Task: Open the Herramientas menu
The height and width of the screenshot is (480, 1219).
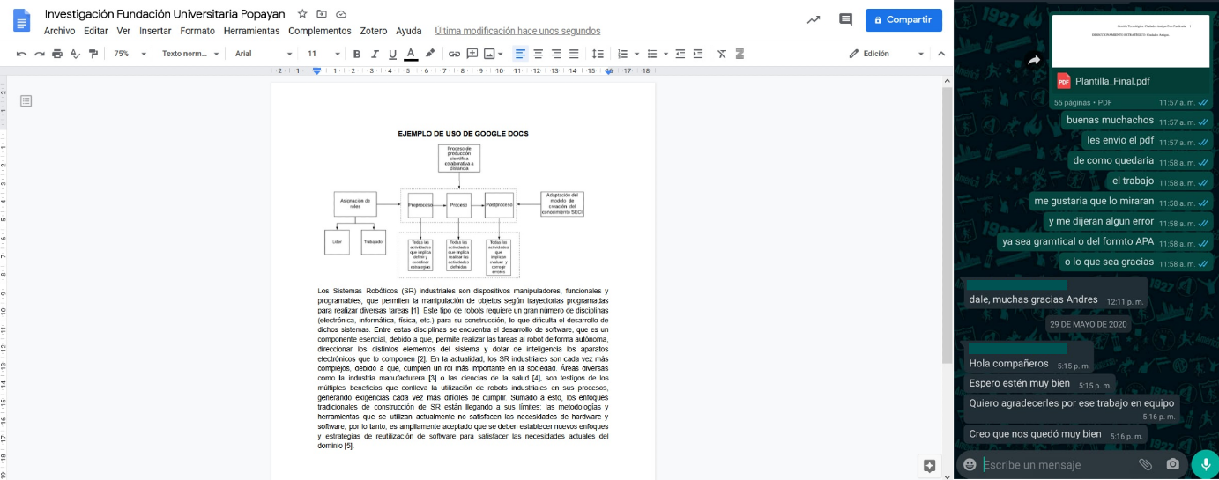Action: pyautogui.click(x=251, y=31)
